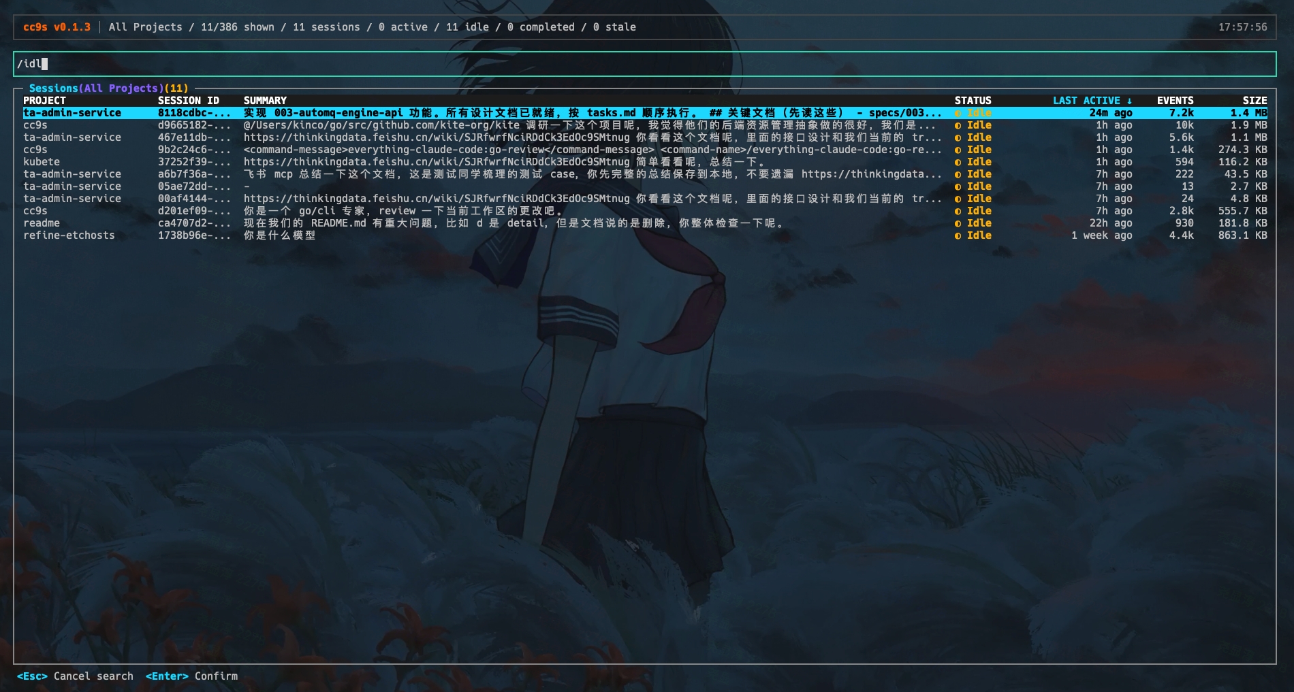
Task: Click the clock showing 17:57:56
Action: point(1242,27)
